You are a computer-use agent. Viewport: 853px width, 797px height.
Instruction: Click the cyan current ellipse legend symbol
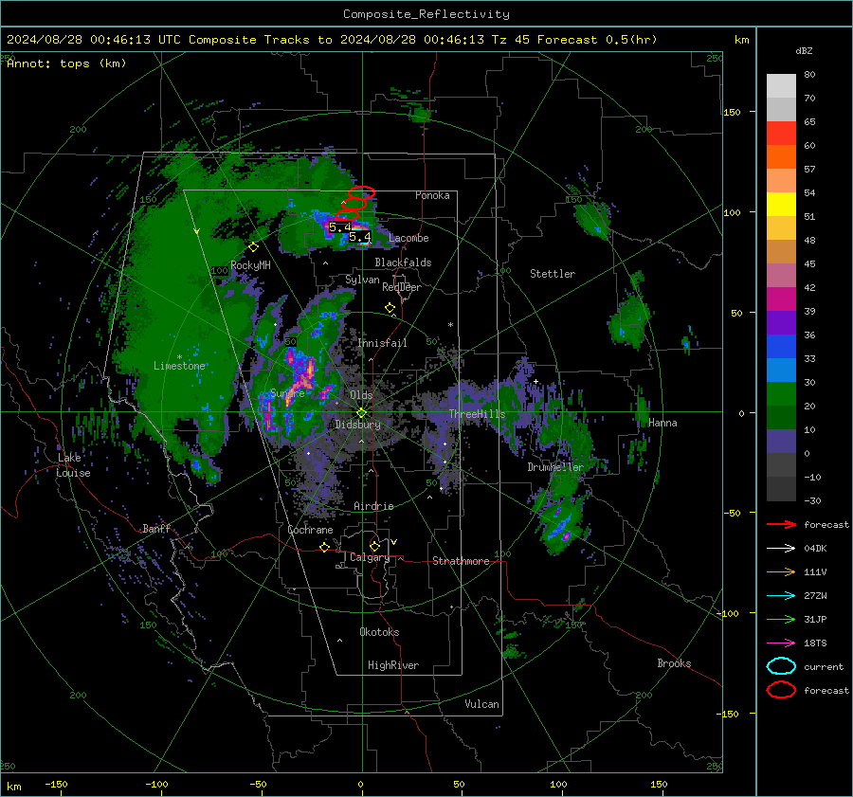pos(781,666)
